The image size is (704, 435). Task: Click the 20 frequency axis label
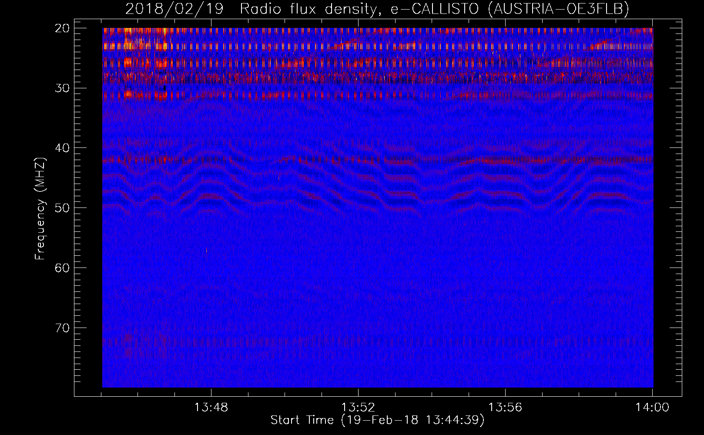[62, 28]
